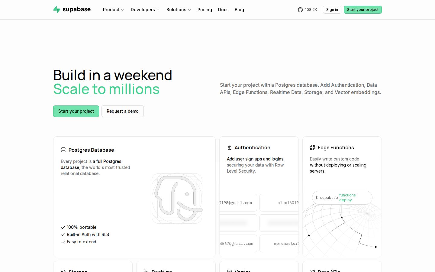Click the checkmark beside "Easy to extend"

(63, 242)
